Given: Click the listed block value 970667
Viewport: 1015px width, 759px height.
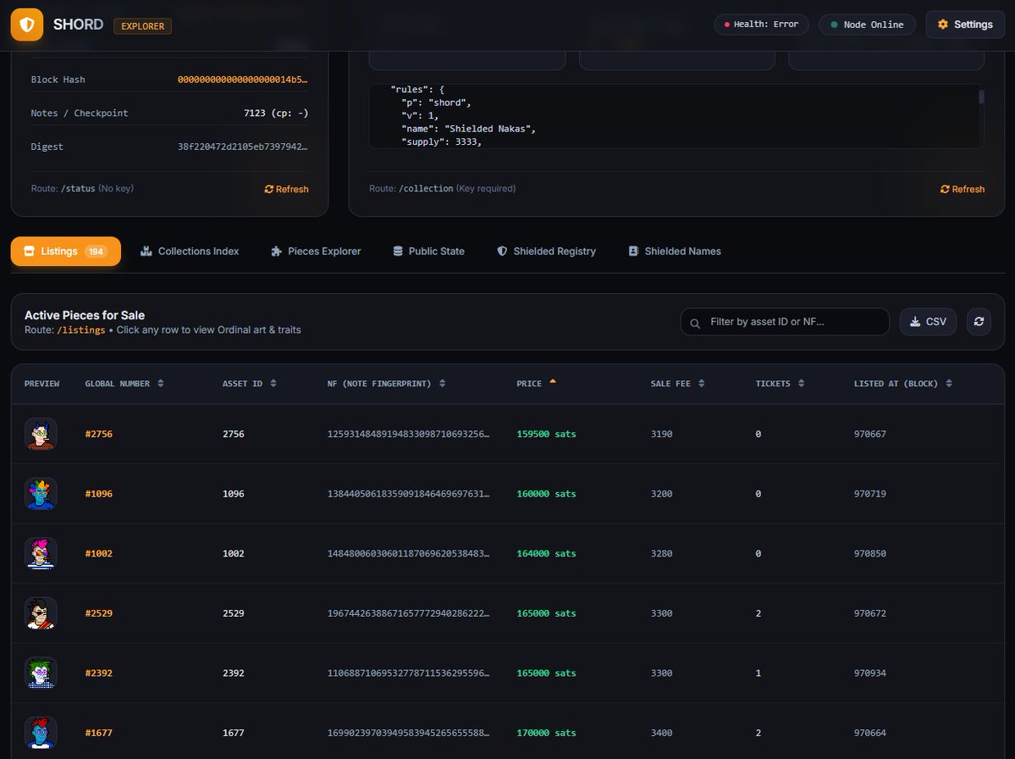Looking at the screenshot, I should point(869,434).
